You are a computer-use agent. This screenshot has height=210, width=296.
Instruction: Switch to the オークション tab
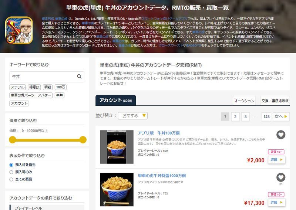click(244, 101)
